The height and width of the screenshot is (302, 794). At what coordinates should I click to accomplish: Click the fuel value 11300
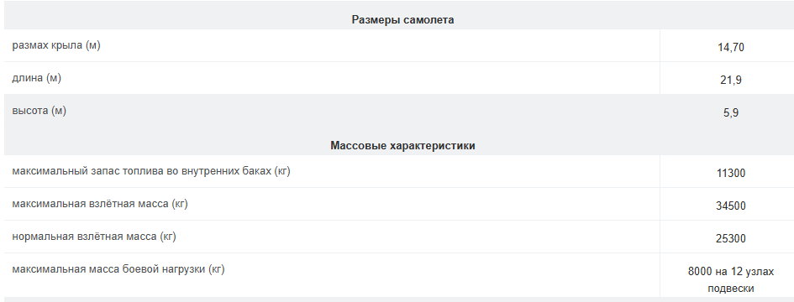731,174
